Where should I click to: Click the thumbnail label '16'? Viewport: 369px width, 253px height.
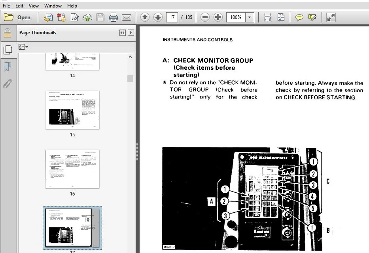point(72,193)
